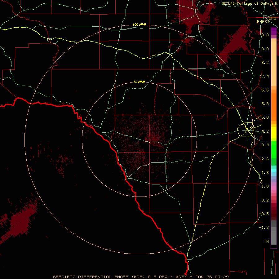Click the 6.6 scale value

pos(265,90)
